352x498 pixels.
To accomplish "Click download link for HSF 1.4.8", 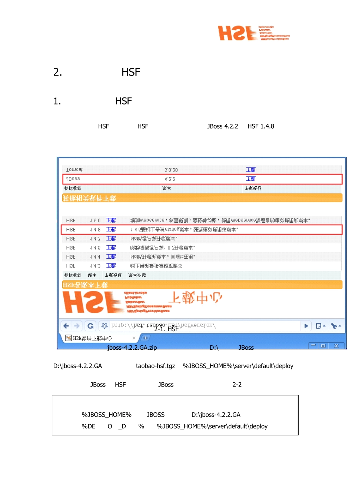I will [111, 230].
